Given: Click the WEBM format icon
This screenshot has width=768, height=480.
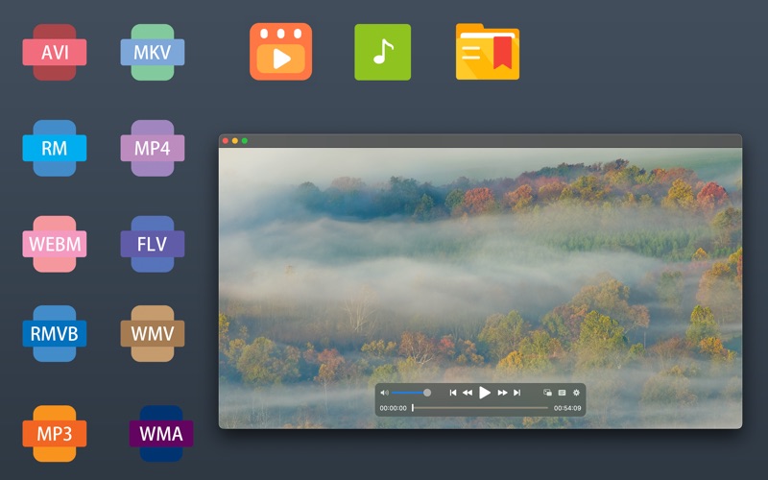Looking at the screenshot, I should tap(55, 244).
